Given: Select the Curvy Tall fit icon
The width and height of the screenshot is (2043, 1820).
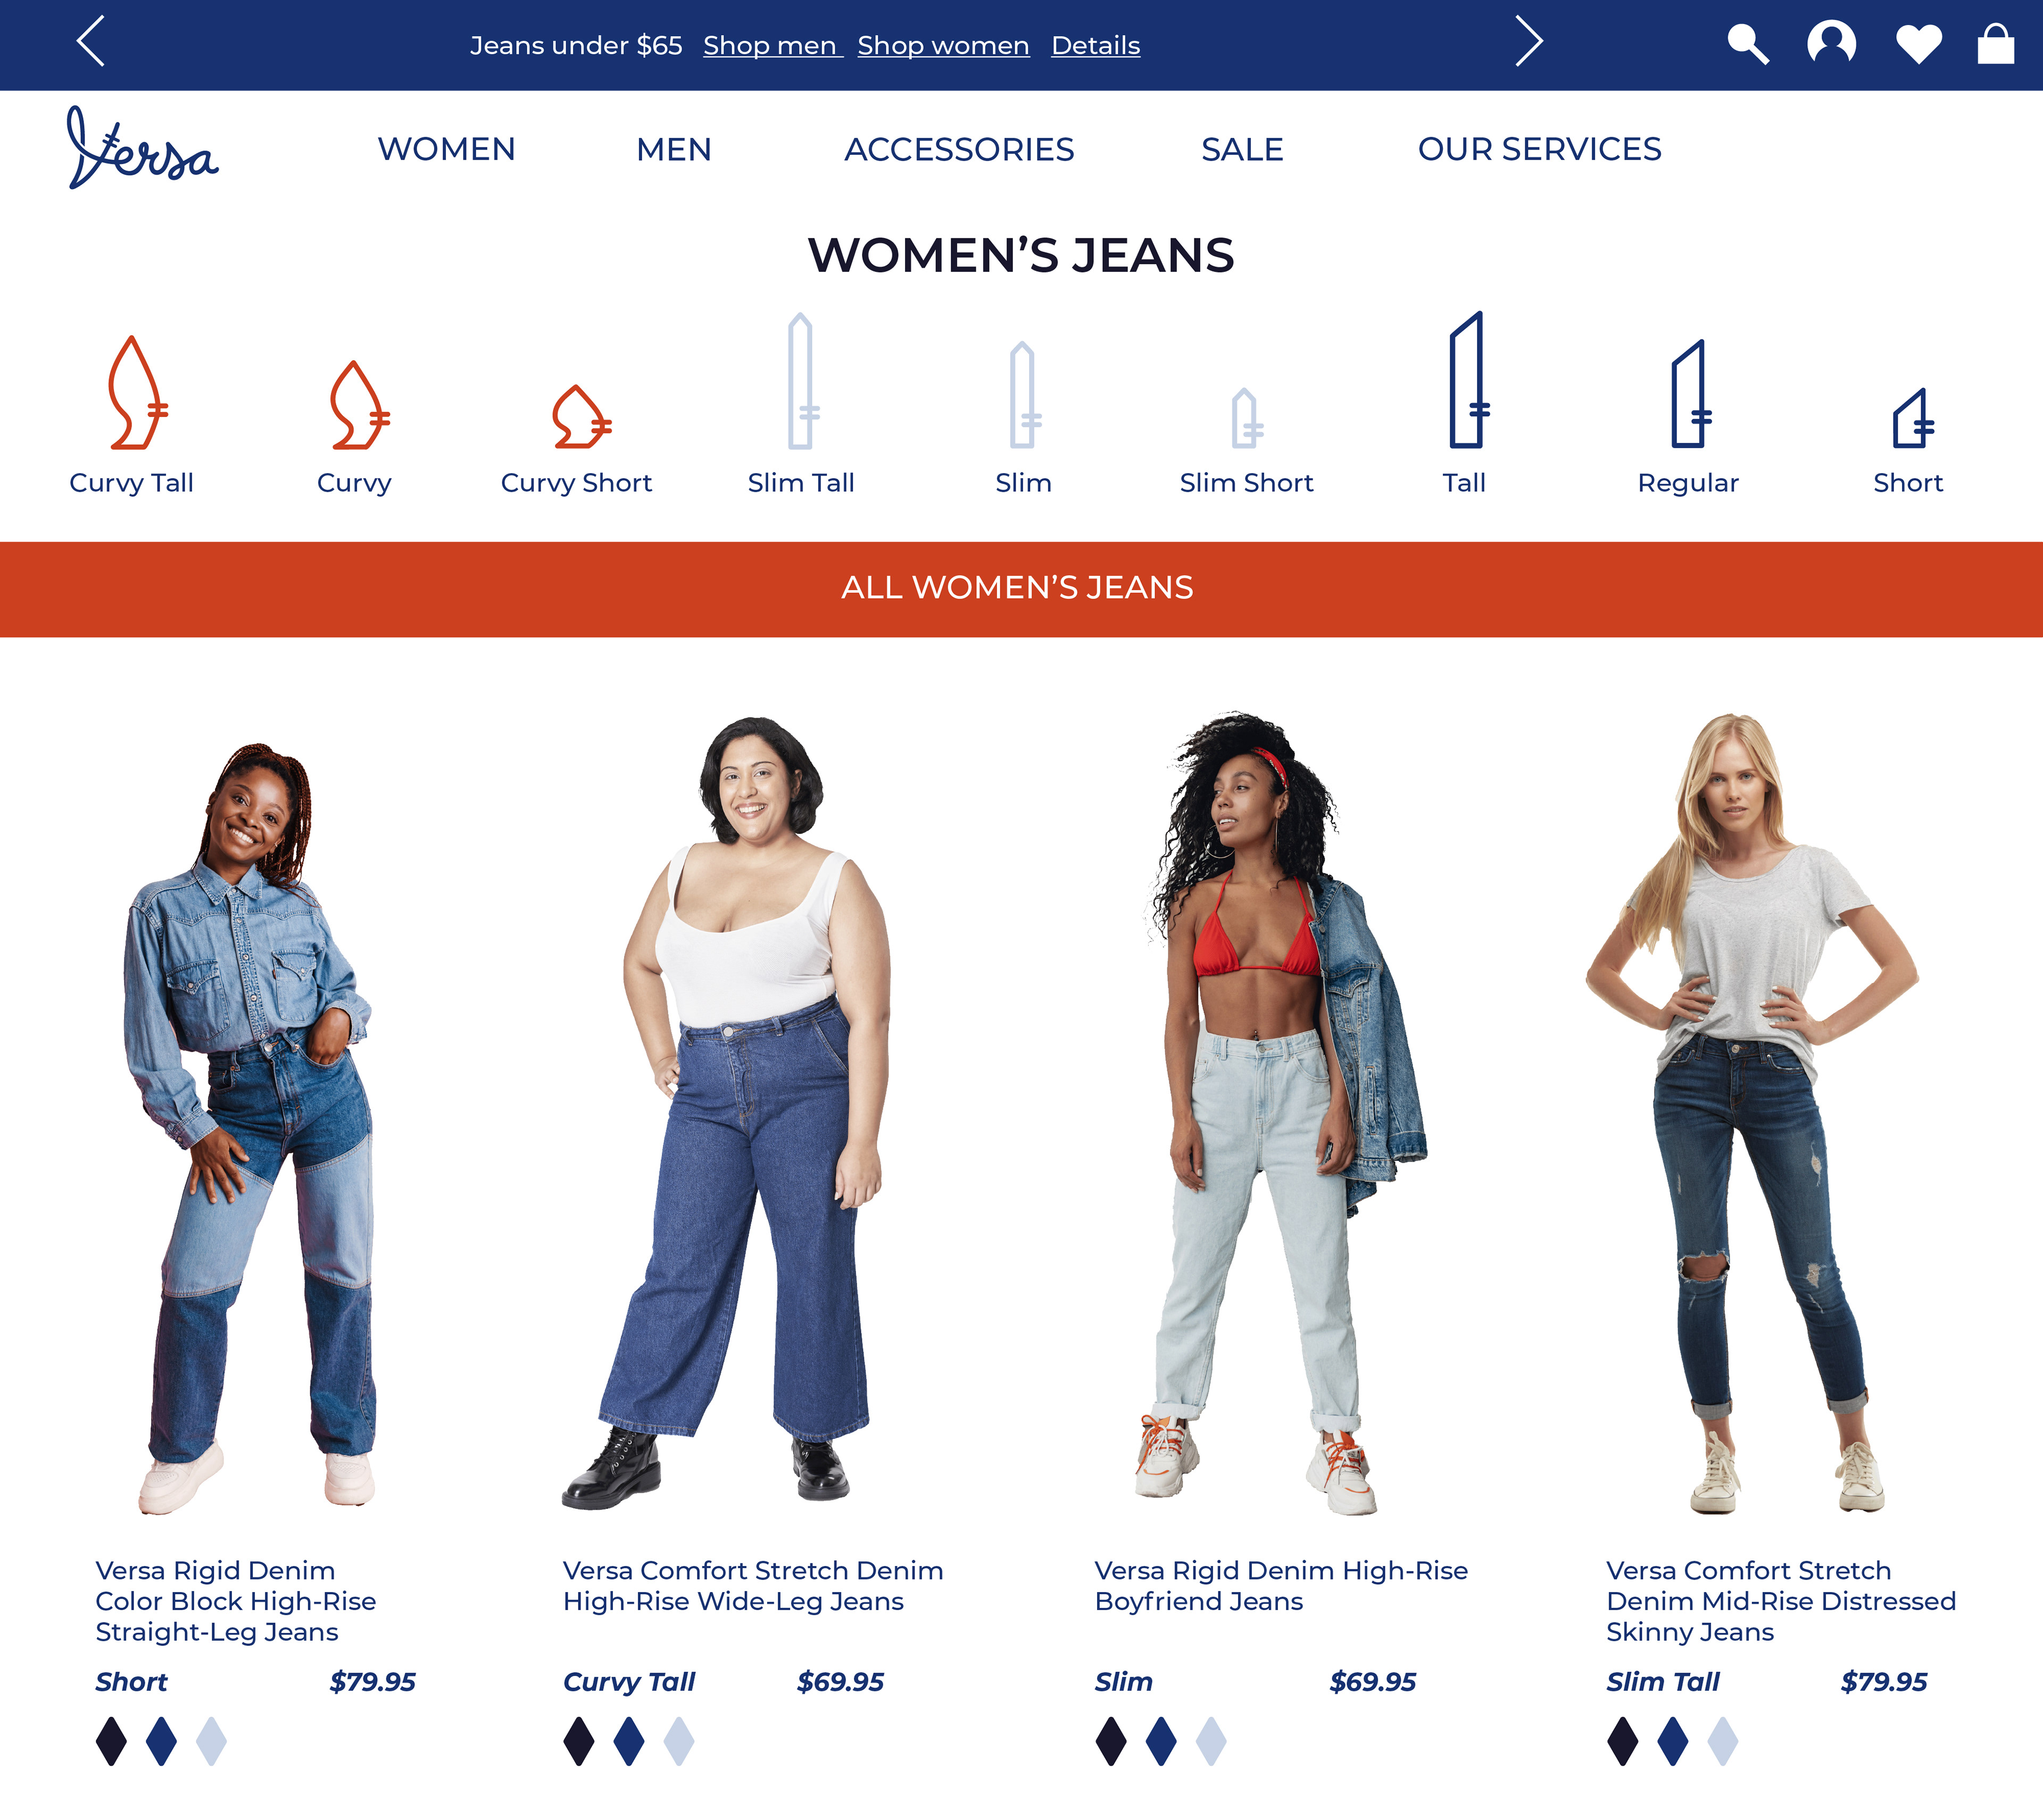Looking at the screenshot, I should pyautogui.click(x=137, y=392).
